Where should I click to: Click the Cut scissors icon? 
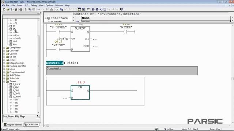pyautogui.click(x=26, y=9)
